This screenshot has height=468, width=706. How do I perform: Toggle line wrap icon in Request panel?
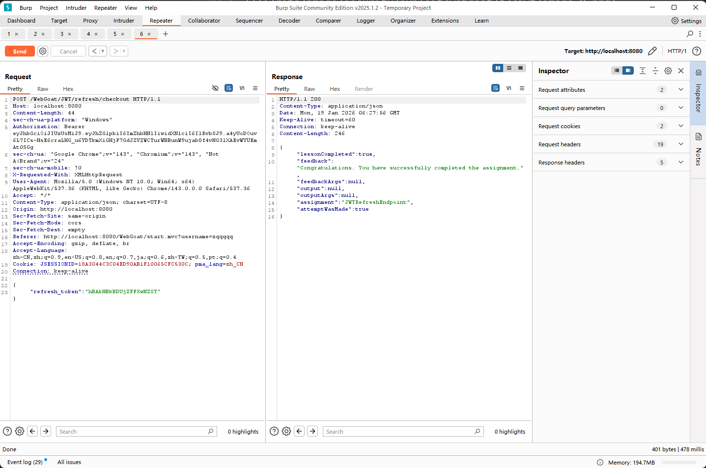pyautogui.click(x=228, y=88)
